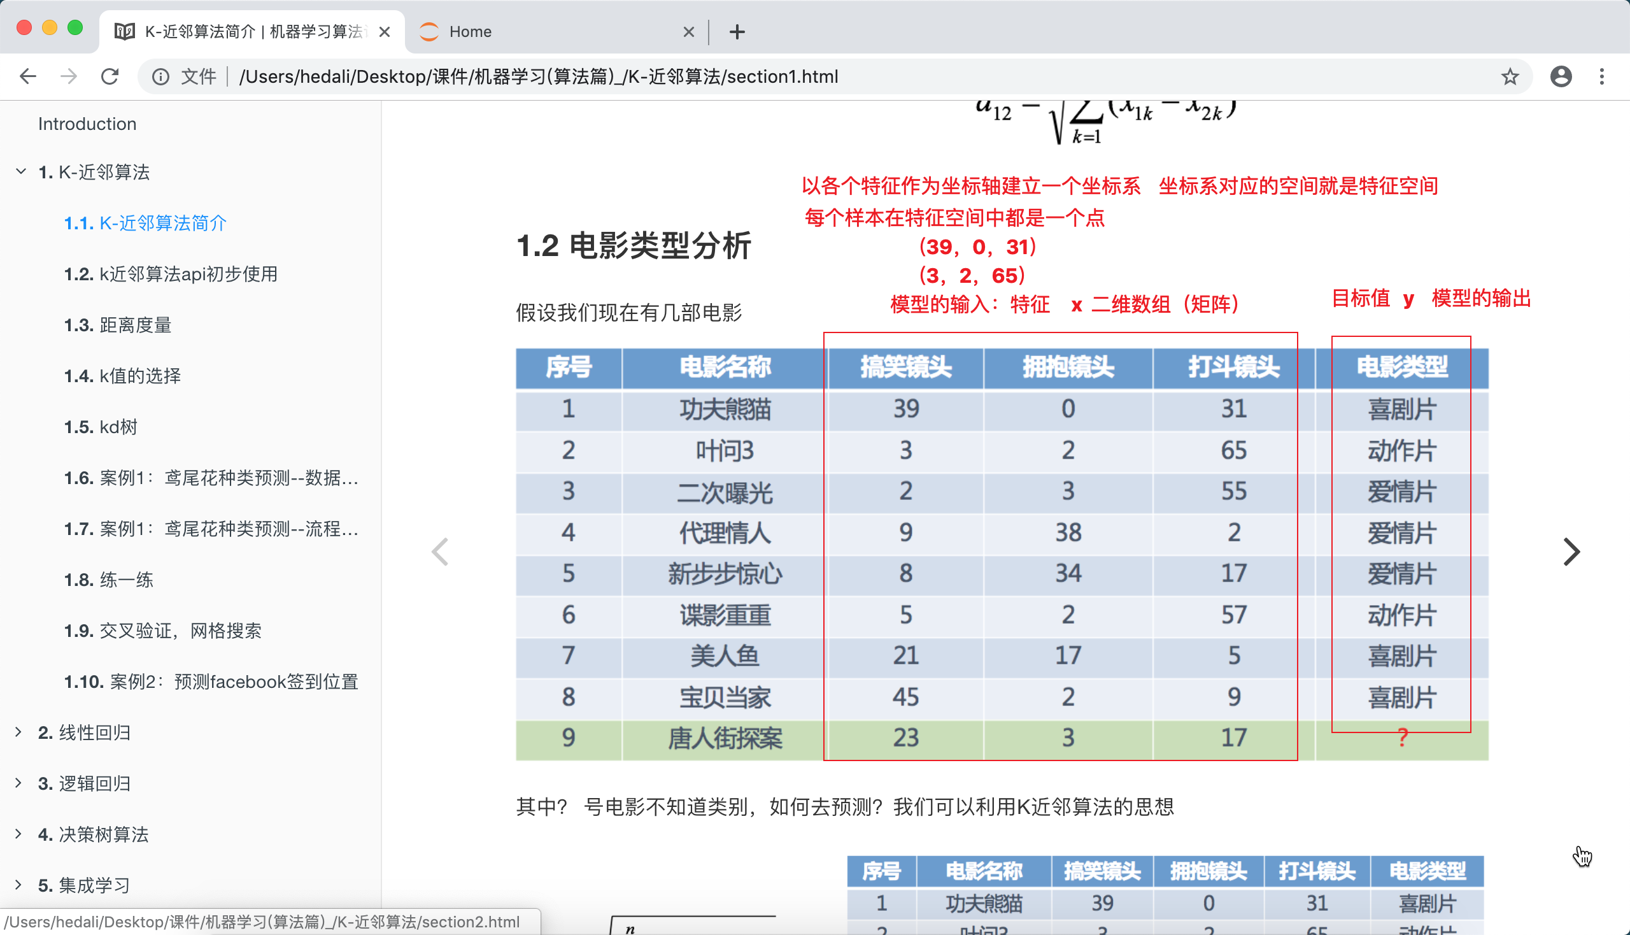Click the site info icon in the address bar
Screen dimensions: 1630x935
pyautogui.click(x=160, y=76)
